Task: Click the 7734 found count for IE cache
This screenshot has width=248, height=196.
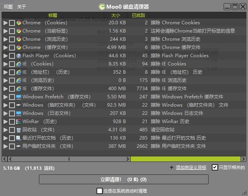Action: [142, 89]
